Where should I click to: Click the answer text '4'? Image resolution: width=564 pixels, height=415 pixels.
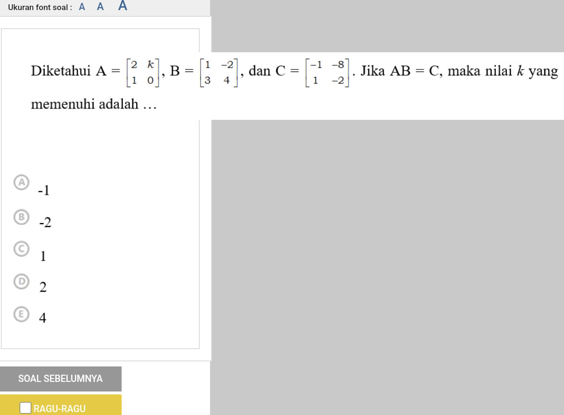42,317
